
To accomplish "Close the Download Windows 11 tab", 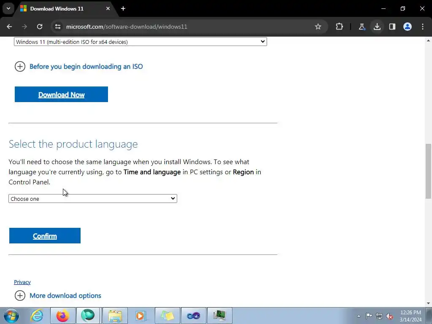I will [108, 8].
